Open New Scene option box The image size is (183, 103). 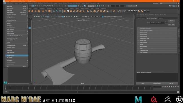(27, 6)
